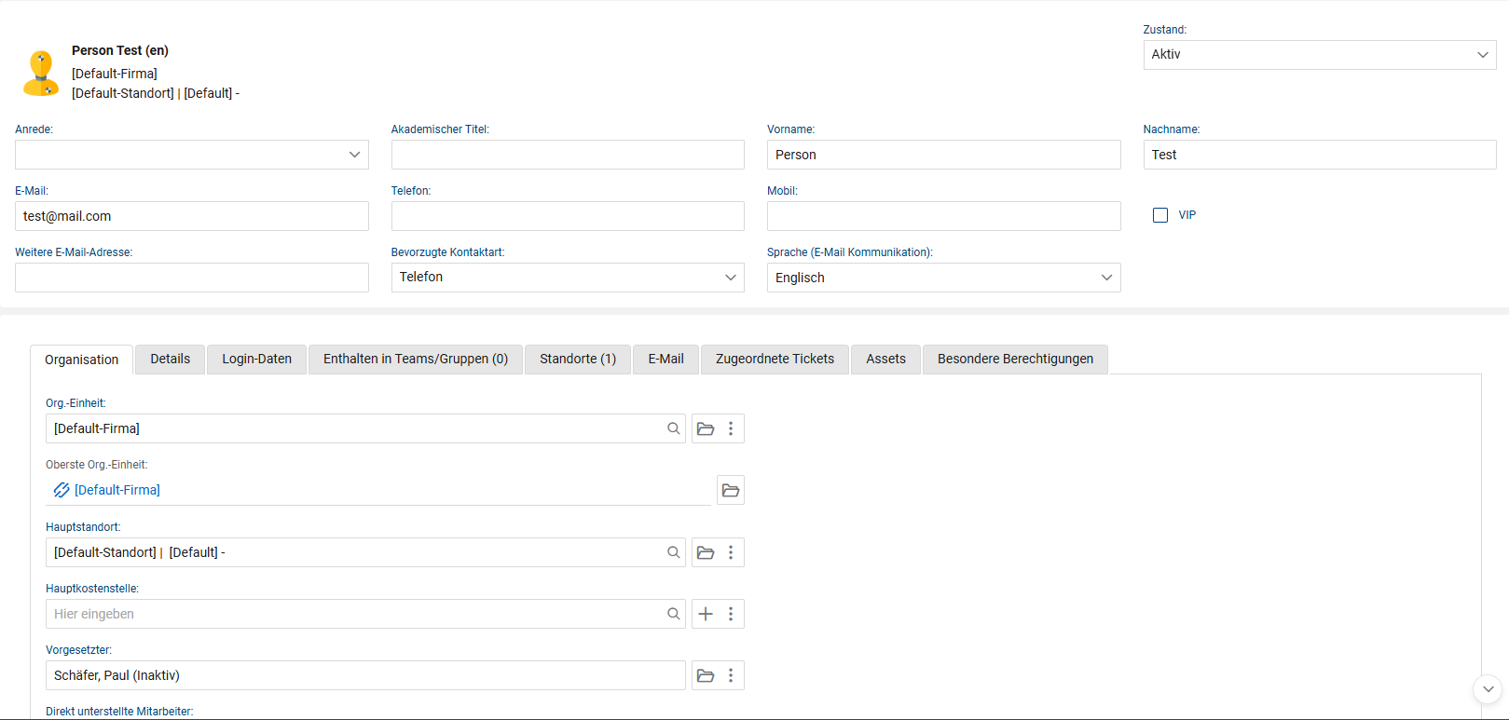Switch to the E-Mail tab

(x=666, y=359)
